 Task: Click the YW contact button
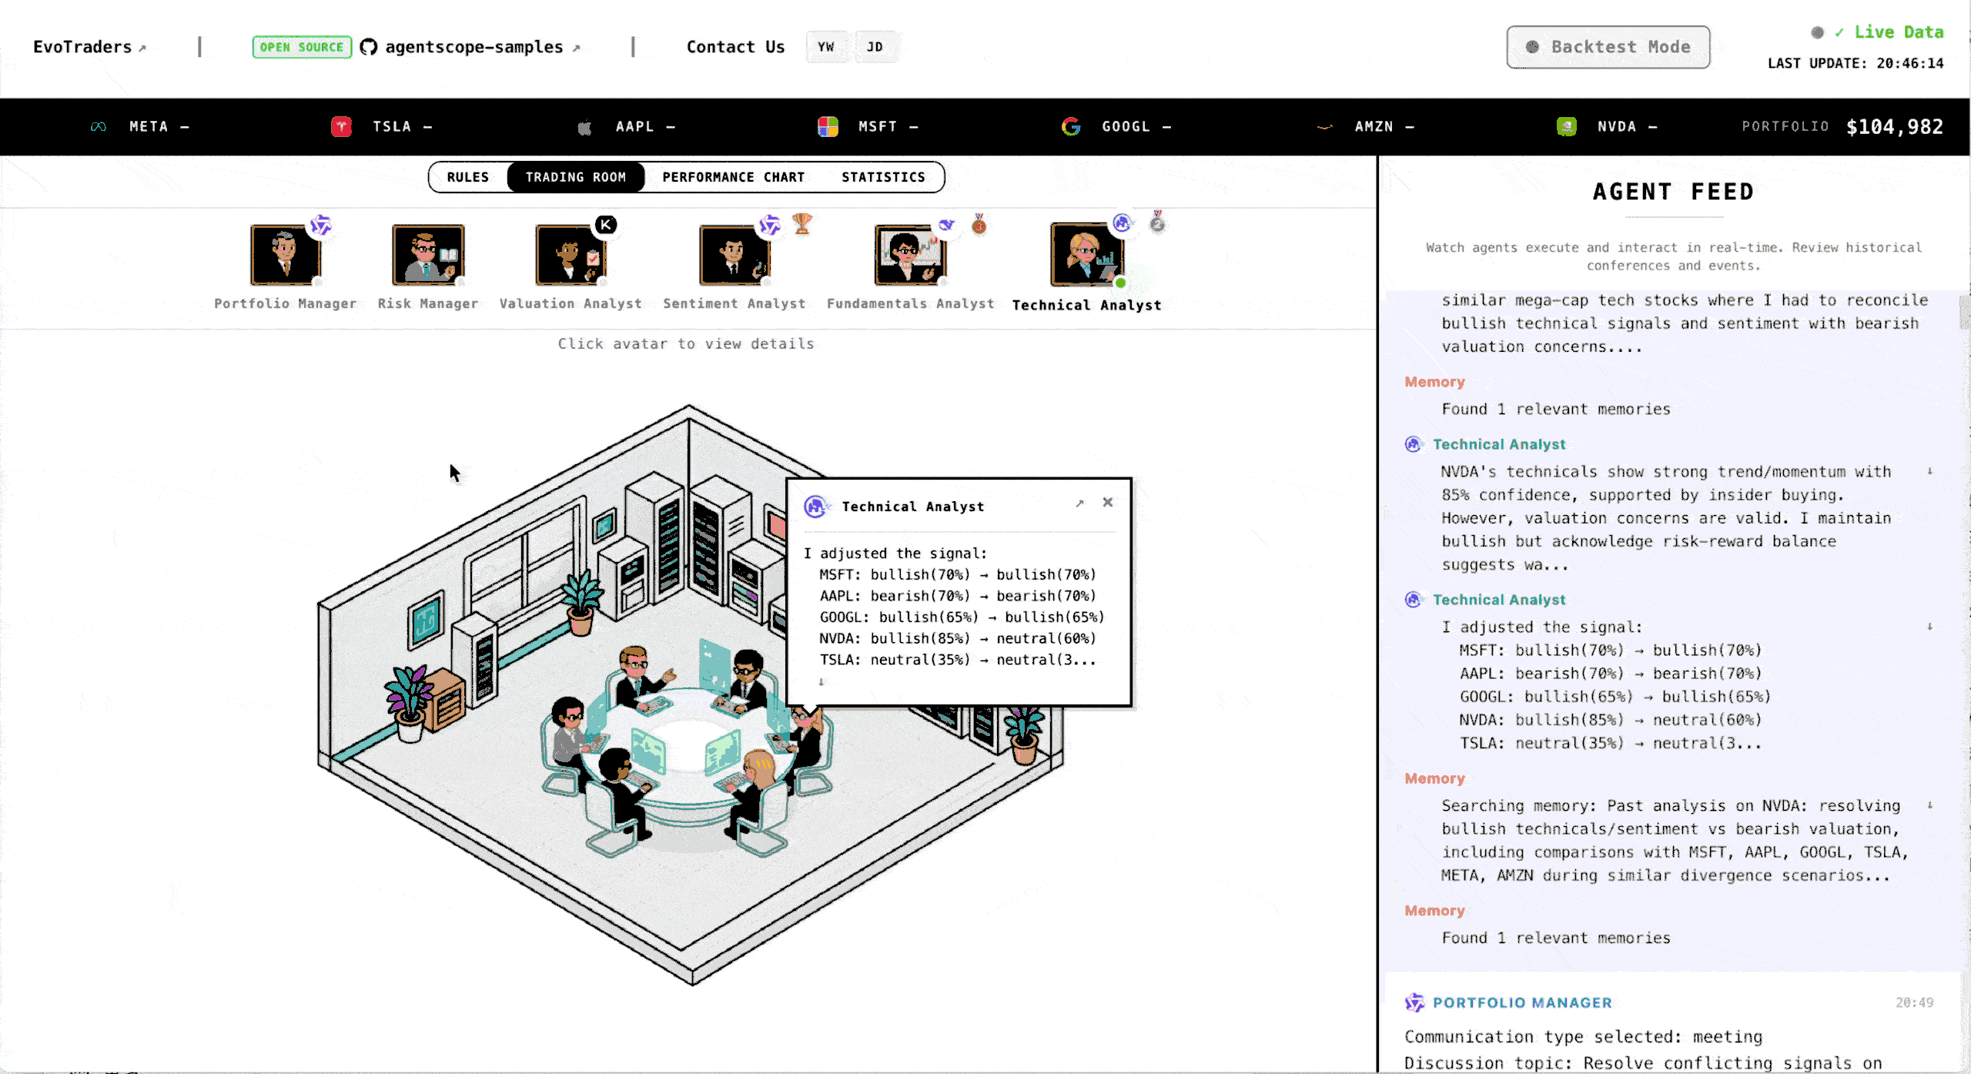826,47
